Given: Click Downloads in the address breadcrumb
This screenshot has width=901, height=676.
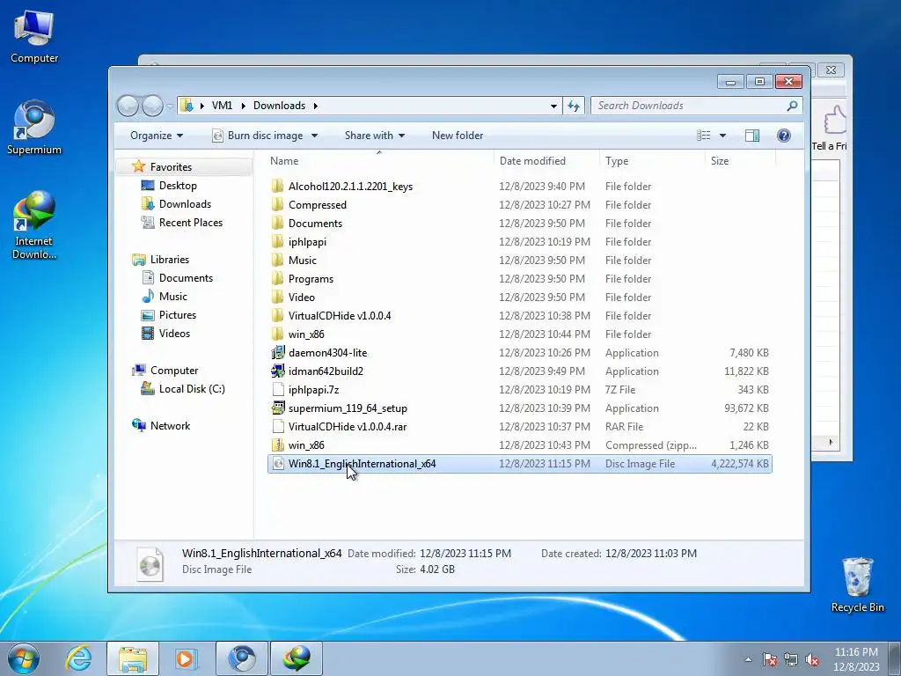Looking at the screenshot, I should tap(279, 106).
